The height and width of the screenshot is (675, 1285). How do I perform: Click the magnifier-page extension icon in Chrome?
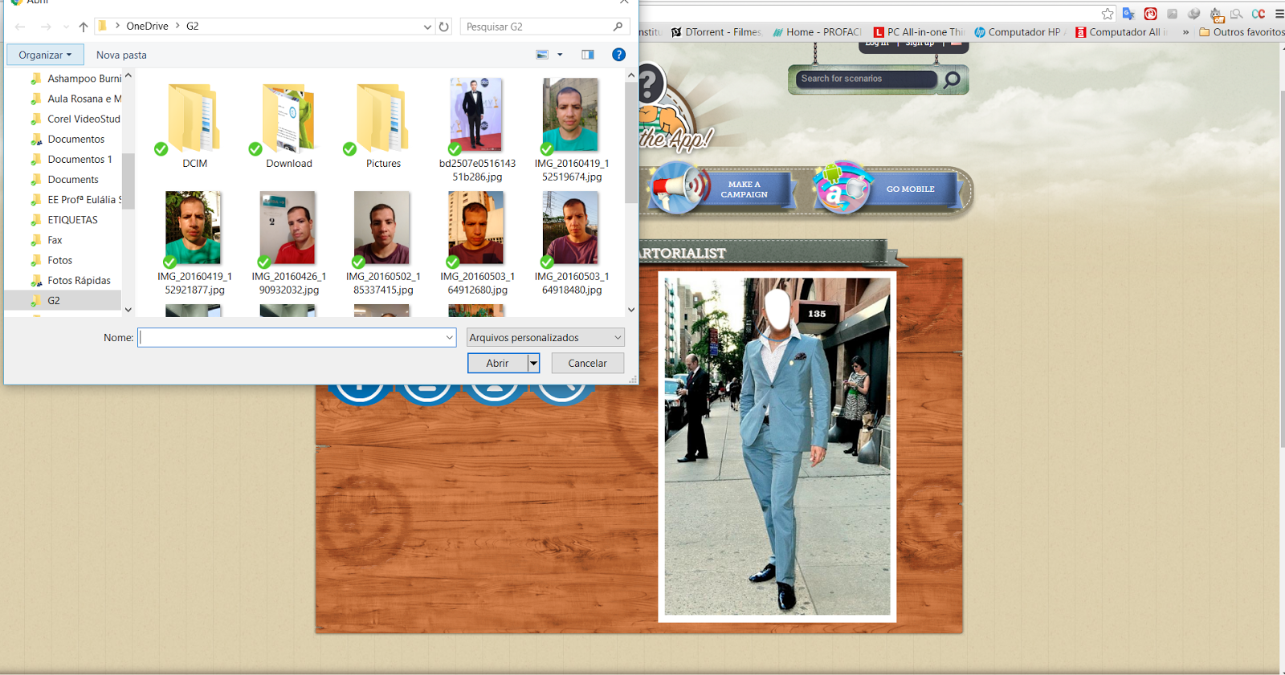pos(1237,14)
